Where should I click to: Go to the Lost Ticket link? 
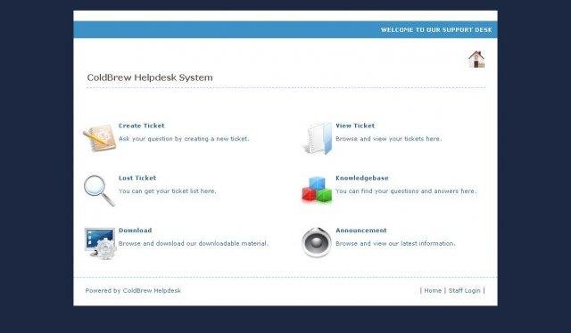click(137, 178)
